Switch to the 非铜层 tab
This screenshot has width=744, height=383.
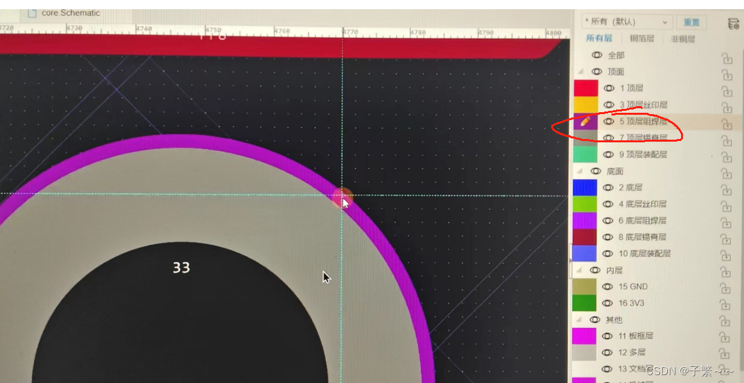tap(683, 39)
